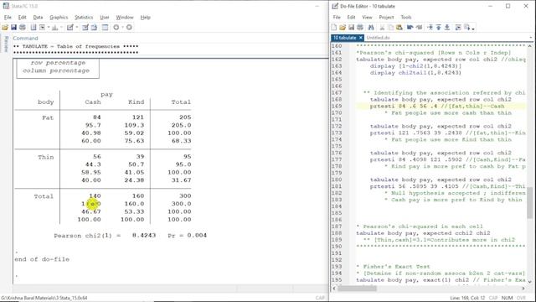Jump to next bookmark icon
The image size is (536, 302).
447,28
